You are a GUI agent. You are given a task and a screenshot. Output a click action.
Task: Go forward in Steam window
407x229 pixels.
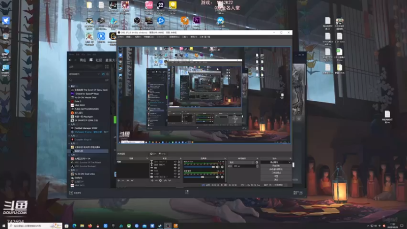[75, 60]
